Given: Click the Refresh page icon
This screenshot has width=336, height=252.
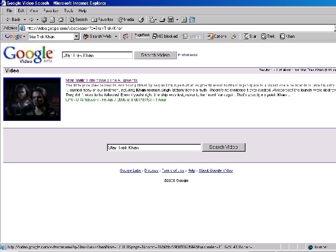Looking at the screenshot, I should coord(52,20).
